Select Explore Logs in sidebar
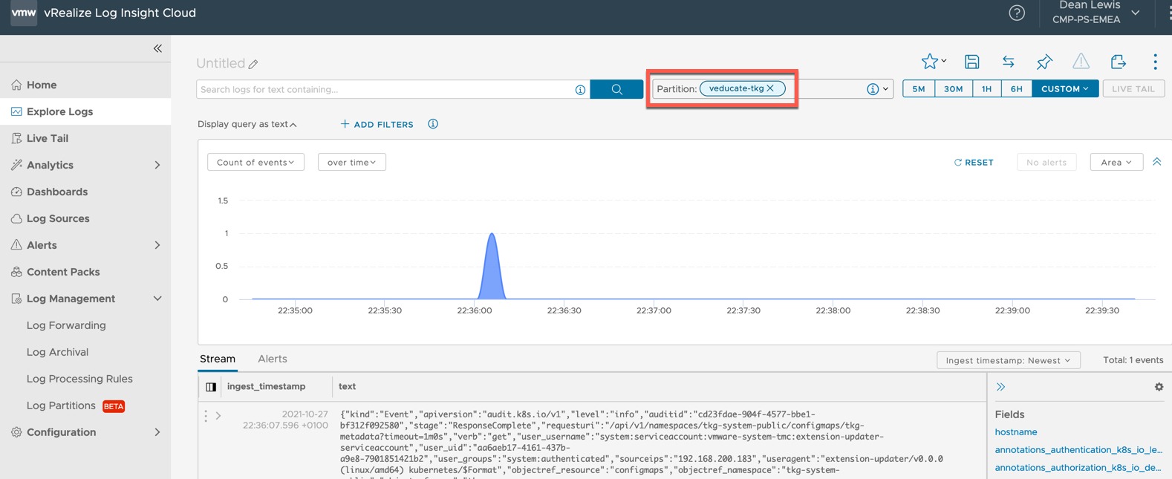 [85, 111]
